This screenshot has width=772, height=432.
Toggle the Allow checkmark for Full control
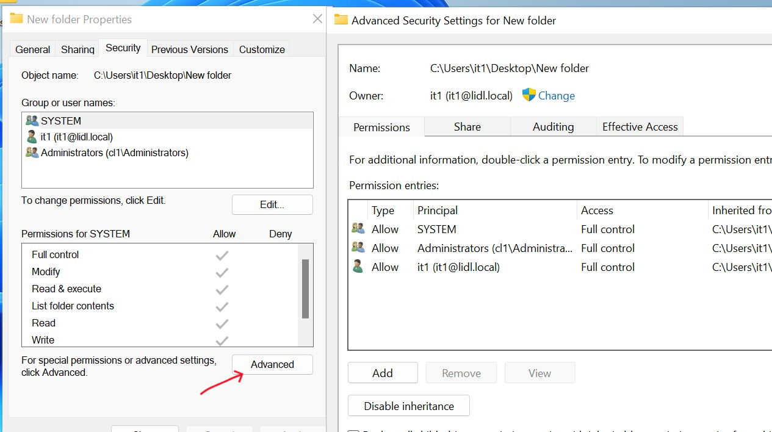[222, 255]
